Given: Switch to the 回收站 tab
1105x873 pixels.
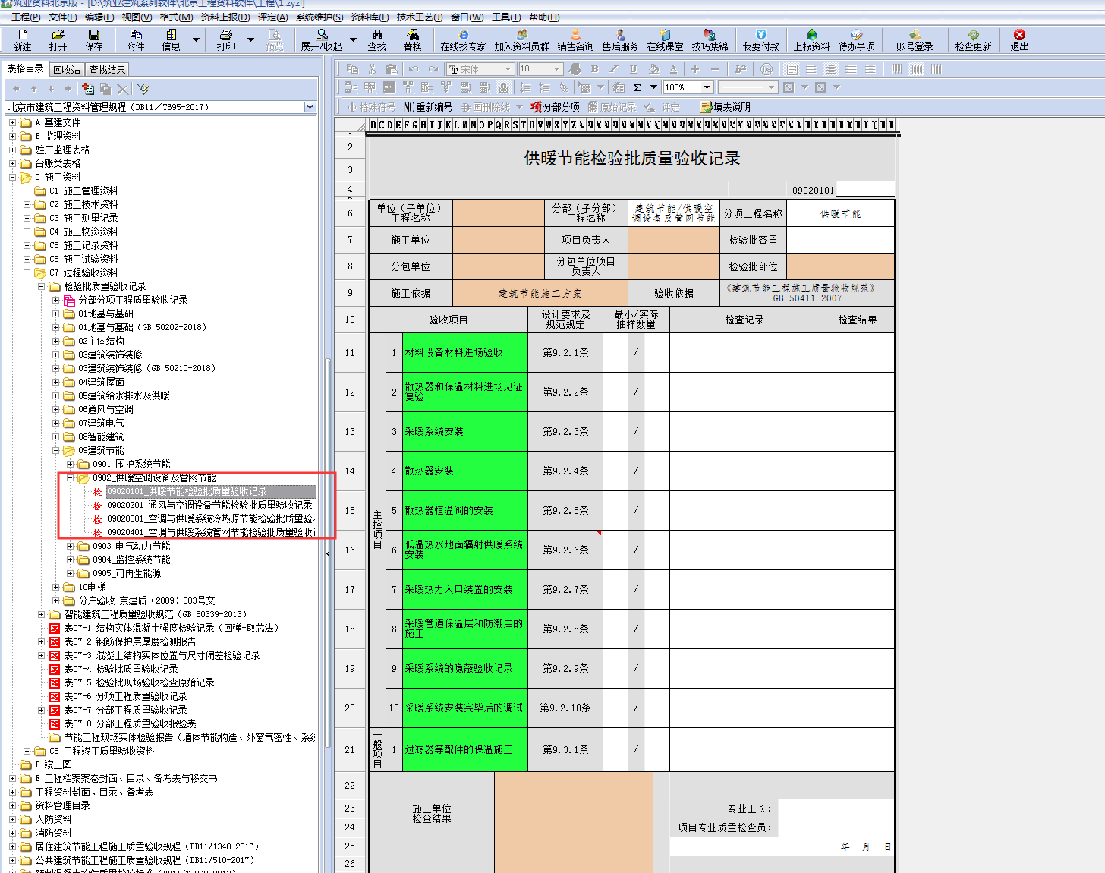Looking at the screenshot, I should 67,70.
